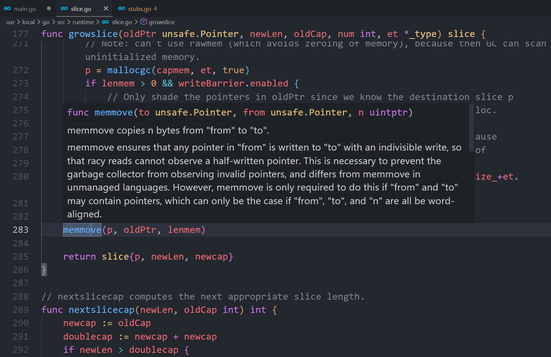The image size is (551, 357).
Task: Click the memmove call on line 283
Action: tap(82, 230)
